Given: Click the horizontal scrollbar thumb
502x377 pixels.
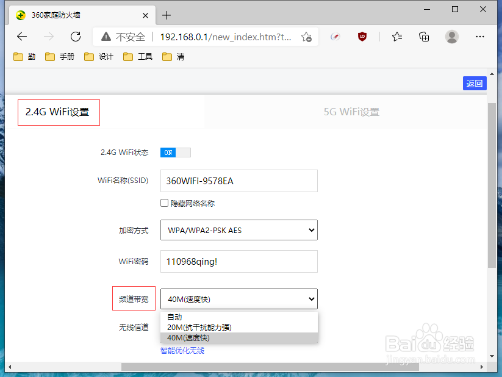Looking at the screenshot, I should [270, 367].
